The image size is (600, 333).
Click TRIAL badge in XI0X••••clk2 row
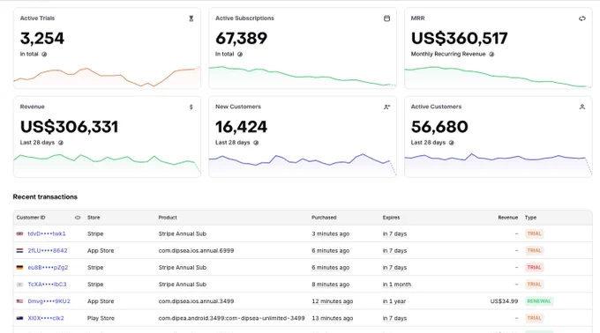click(x=534, y=318)
